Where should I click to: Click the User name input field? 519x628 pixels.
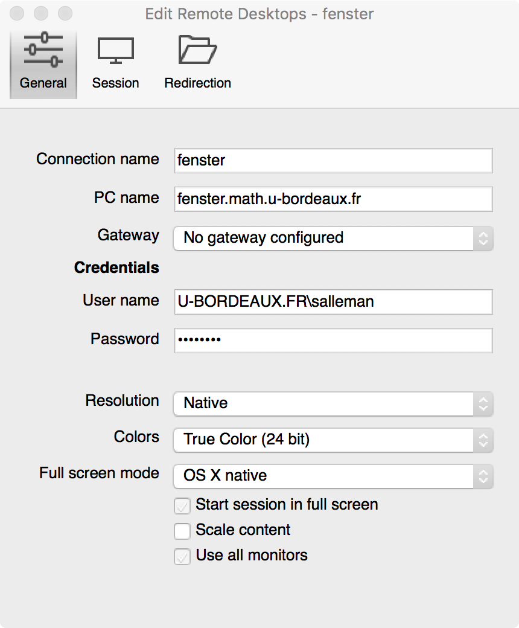coord(333,302)
